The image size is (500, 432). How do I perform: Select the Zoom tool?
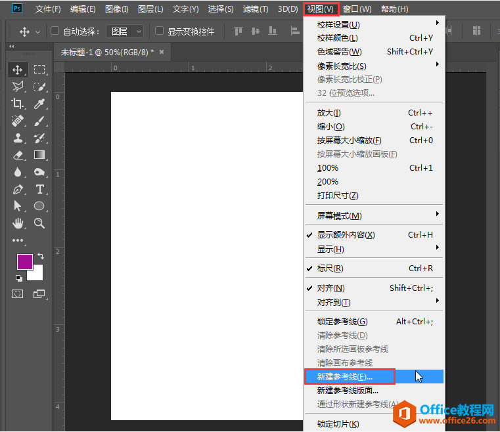(x=39, y=223)
